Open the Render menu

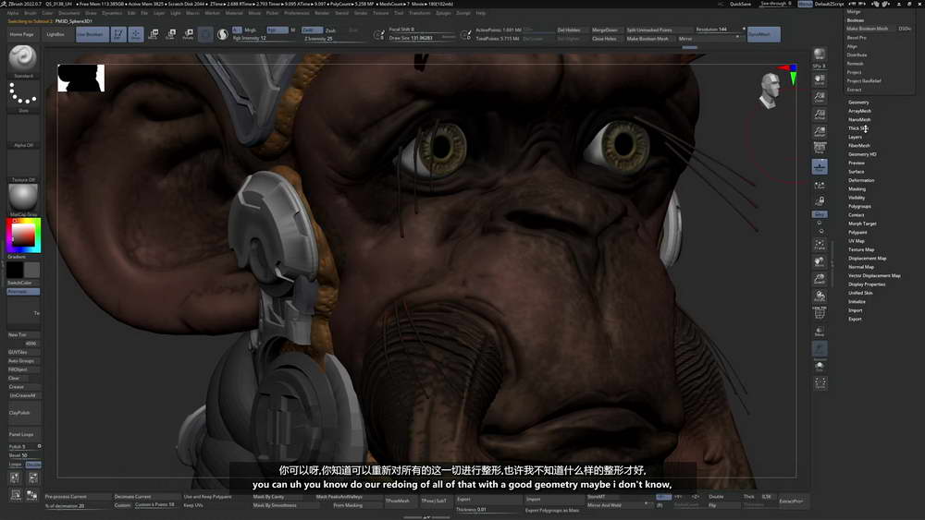[322, 13]
